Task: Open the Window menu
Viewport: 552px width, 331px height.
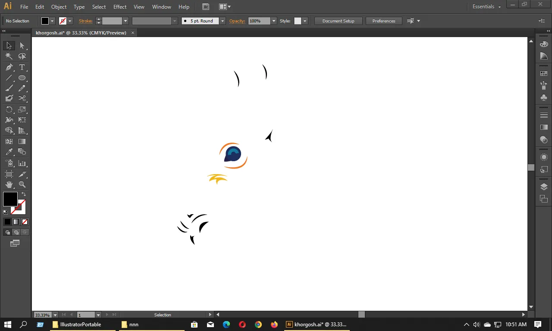Action: coord(161,7)
